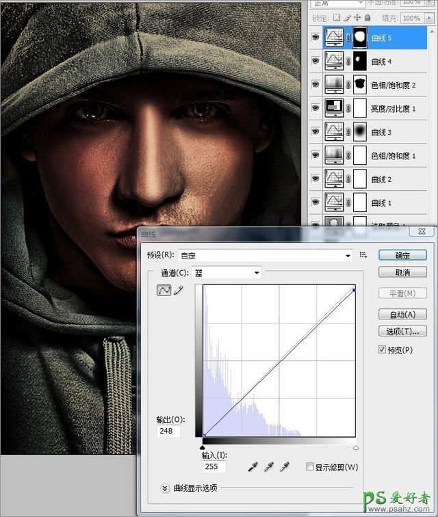Click the 自动(A) auto button
This screenshot has height=517, width=438.
point(402,315)
